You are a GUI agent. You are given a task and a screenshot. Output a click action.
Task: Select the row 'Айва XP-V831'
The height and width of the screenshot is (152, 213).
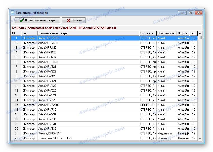click(x=104, y=124)
